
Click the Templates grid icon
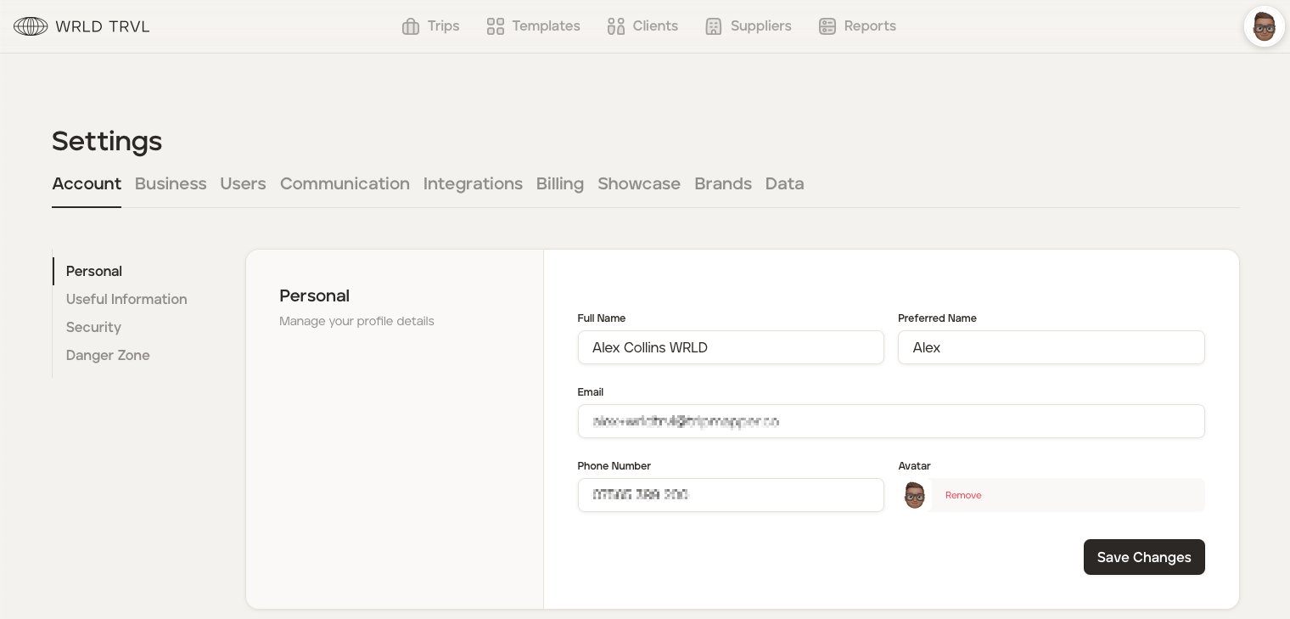(496, 26)
